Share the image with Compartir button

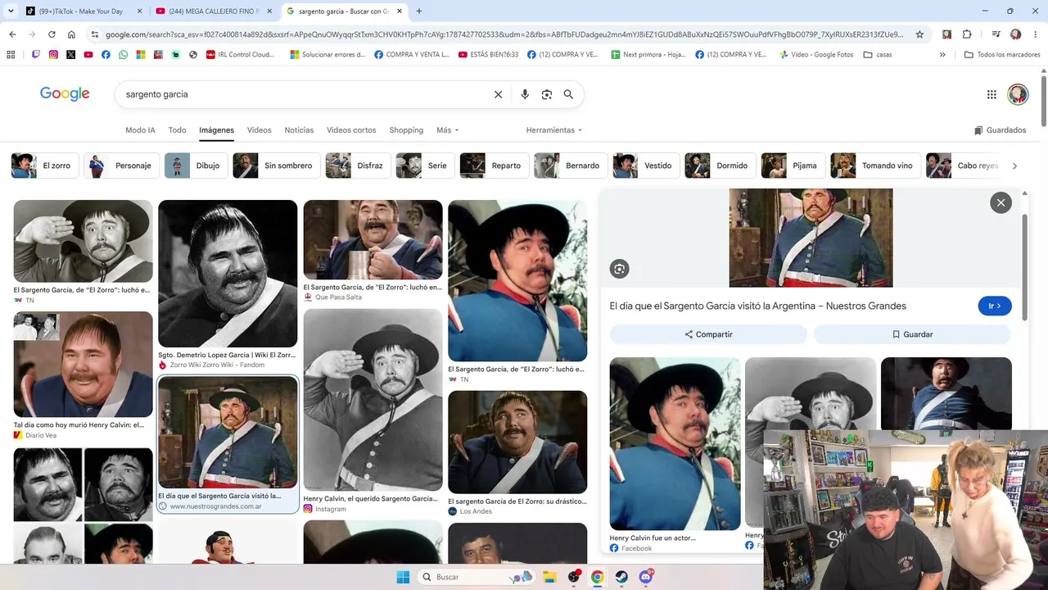tap(708, 334)
